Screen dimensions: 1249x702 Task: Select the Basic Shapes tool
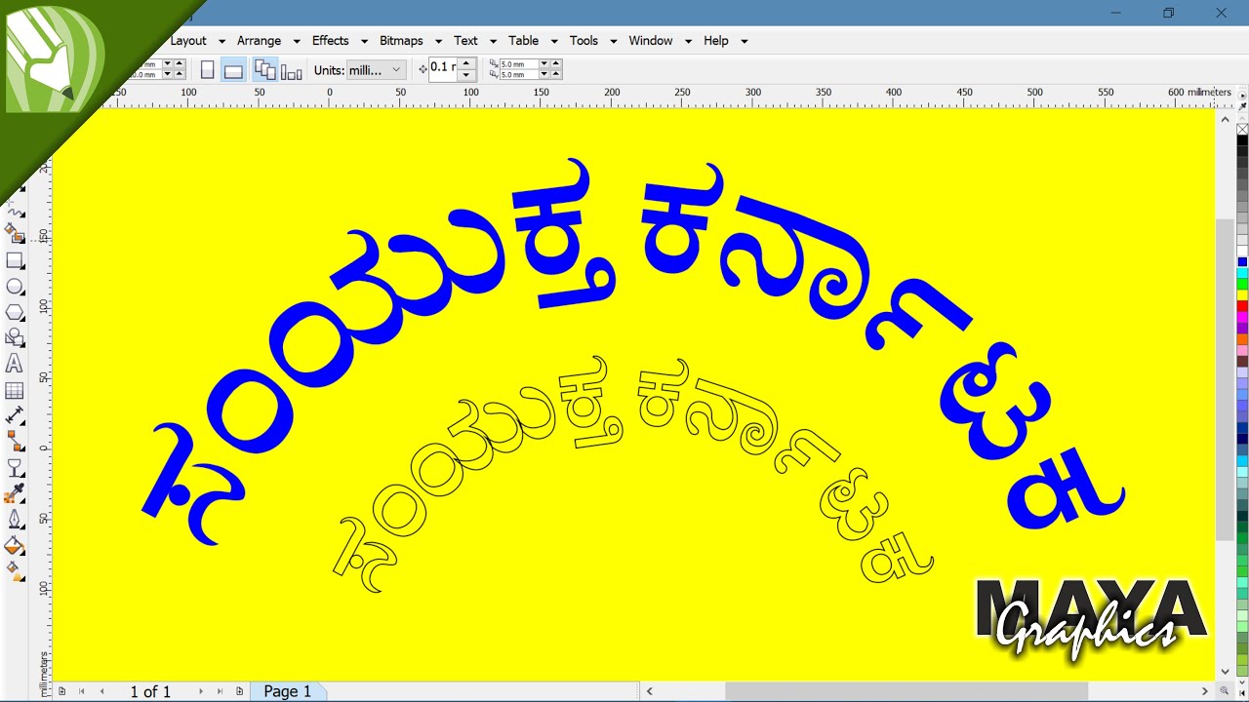pos(15,338)
